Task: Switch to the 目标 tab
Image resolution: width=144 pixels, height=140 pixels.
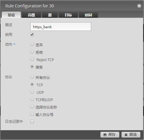Action: (x=68, y=15)
